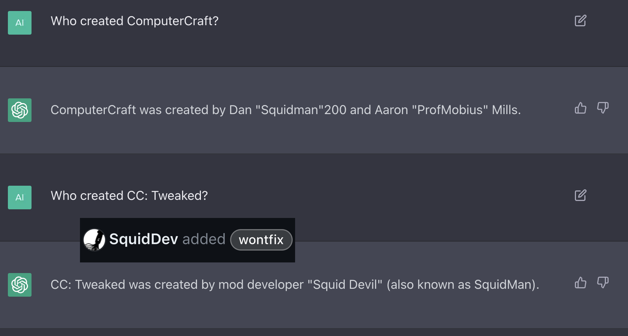This screenshot has width=628, height=336.
Task: Click the wontfix label
Action: coord(261,240)
